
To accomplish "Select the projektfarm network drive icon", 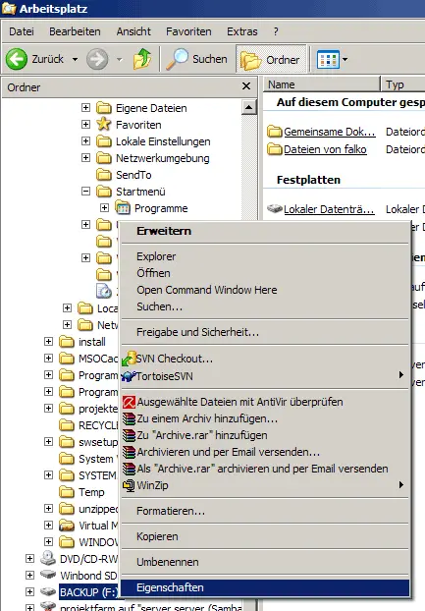I will point(48,606).
